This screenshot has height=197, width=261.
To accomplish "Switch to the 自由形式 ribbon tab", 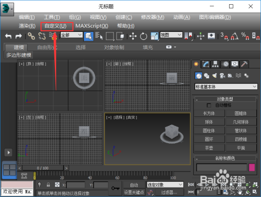I will coord(47,48).
